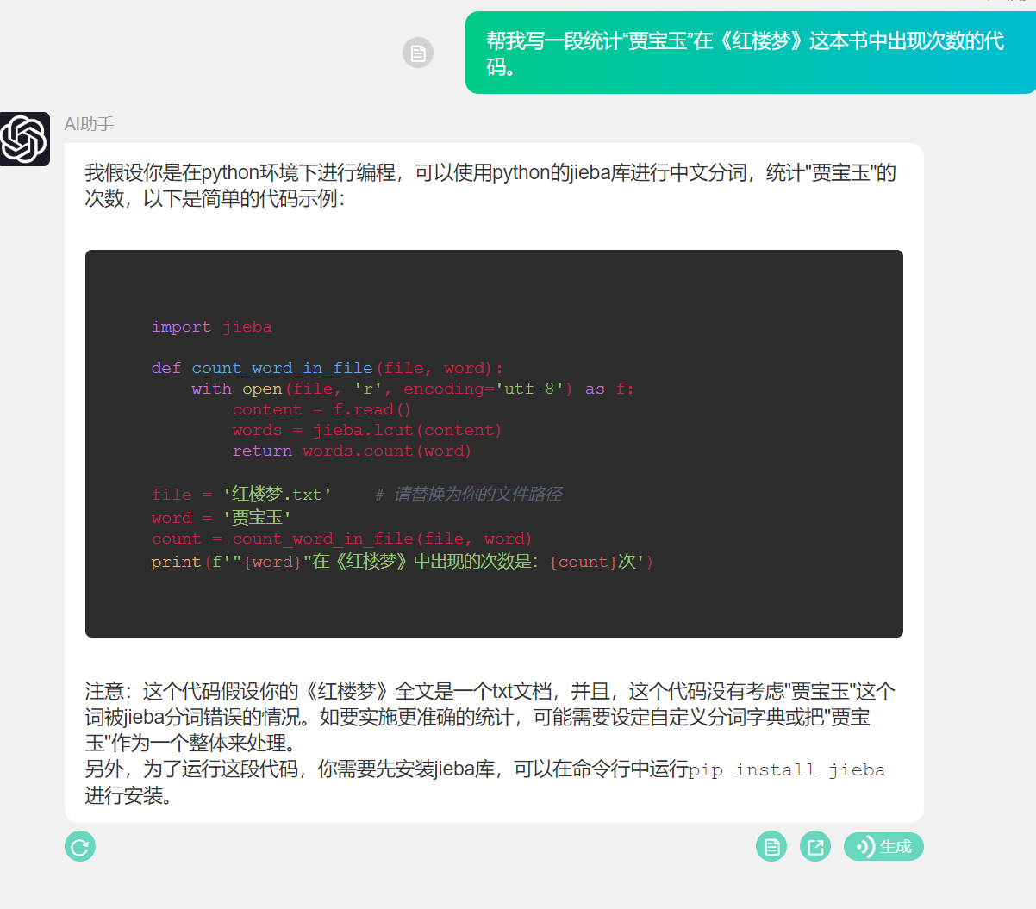Click the green document copy icon below reply
Screen dimensions: 1036x909
(771, 847)
